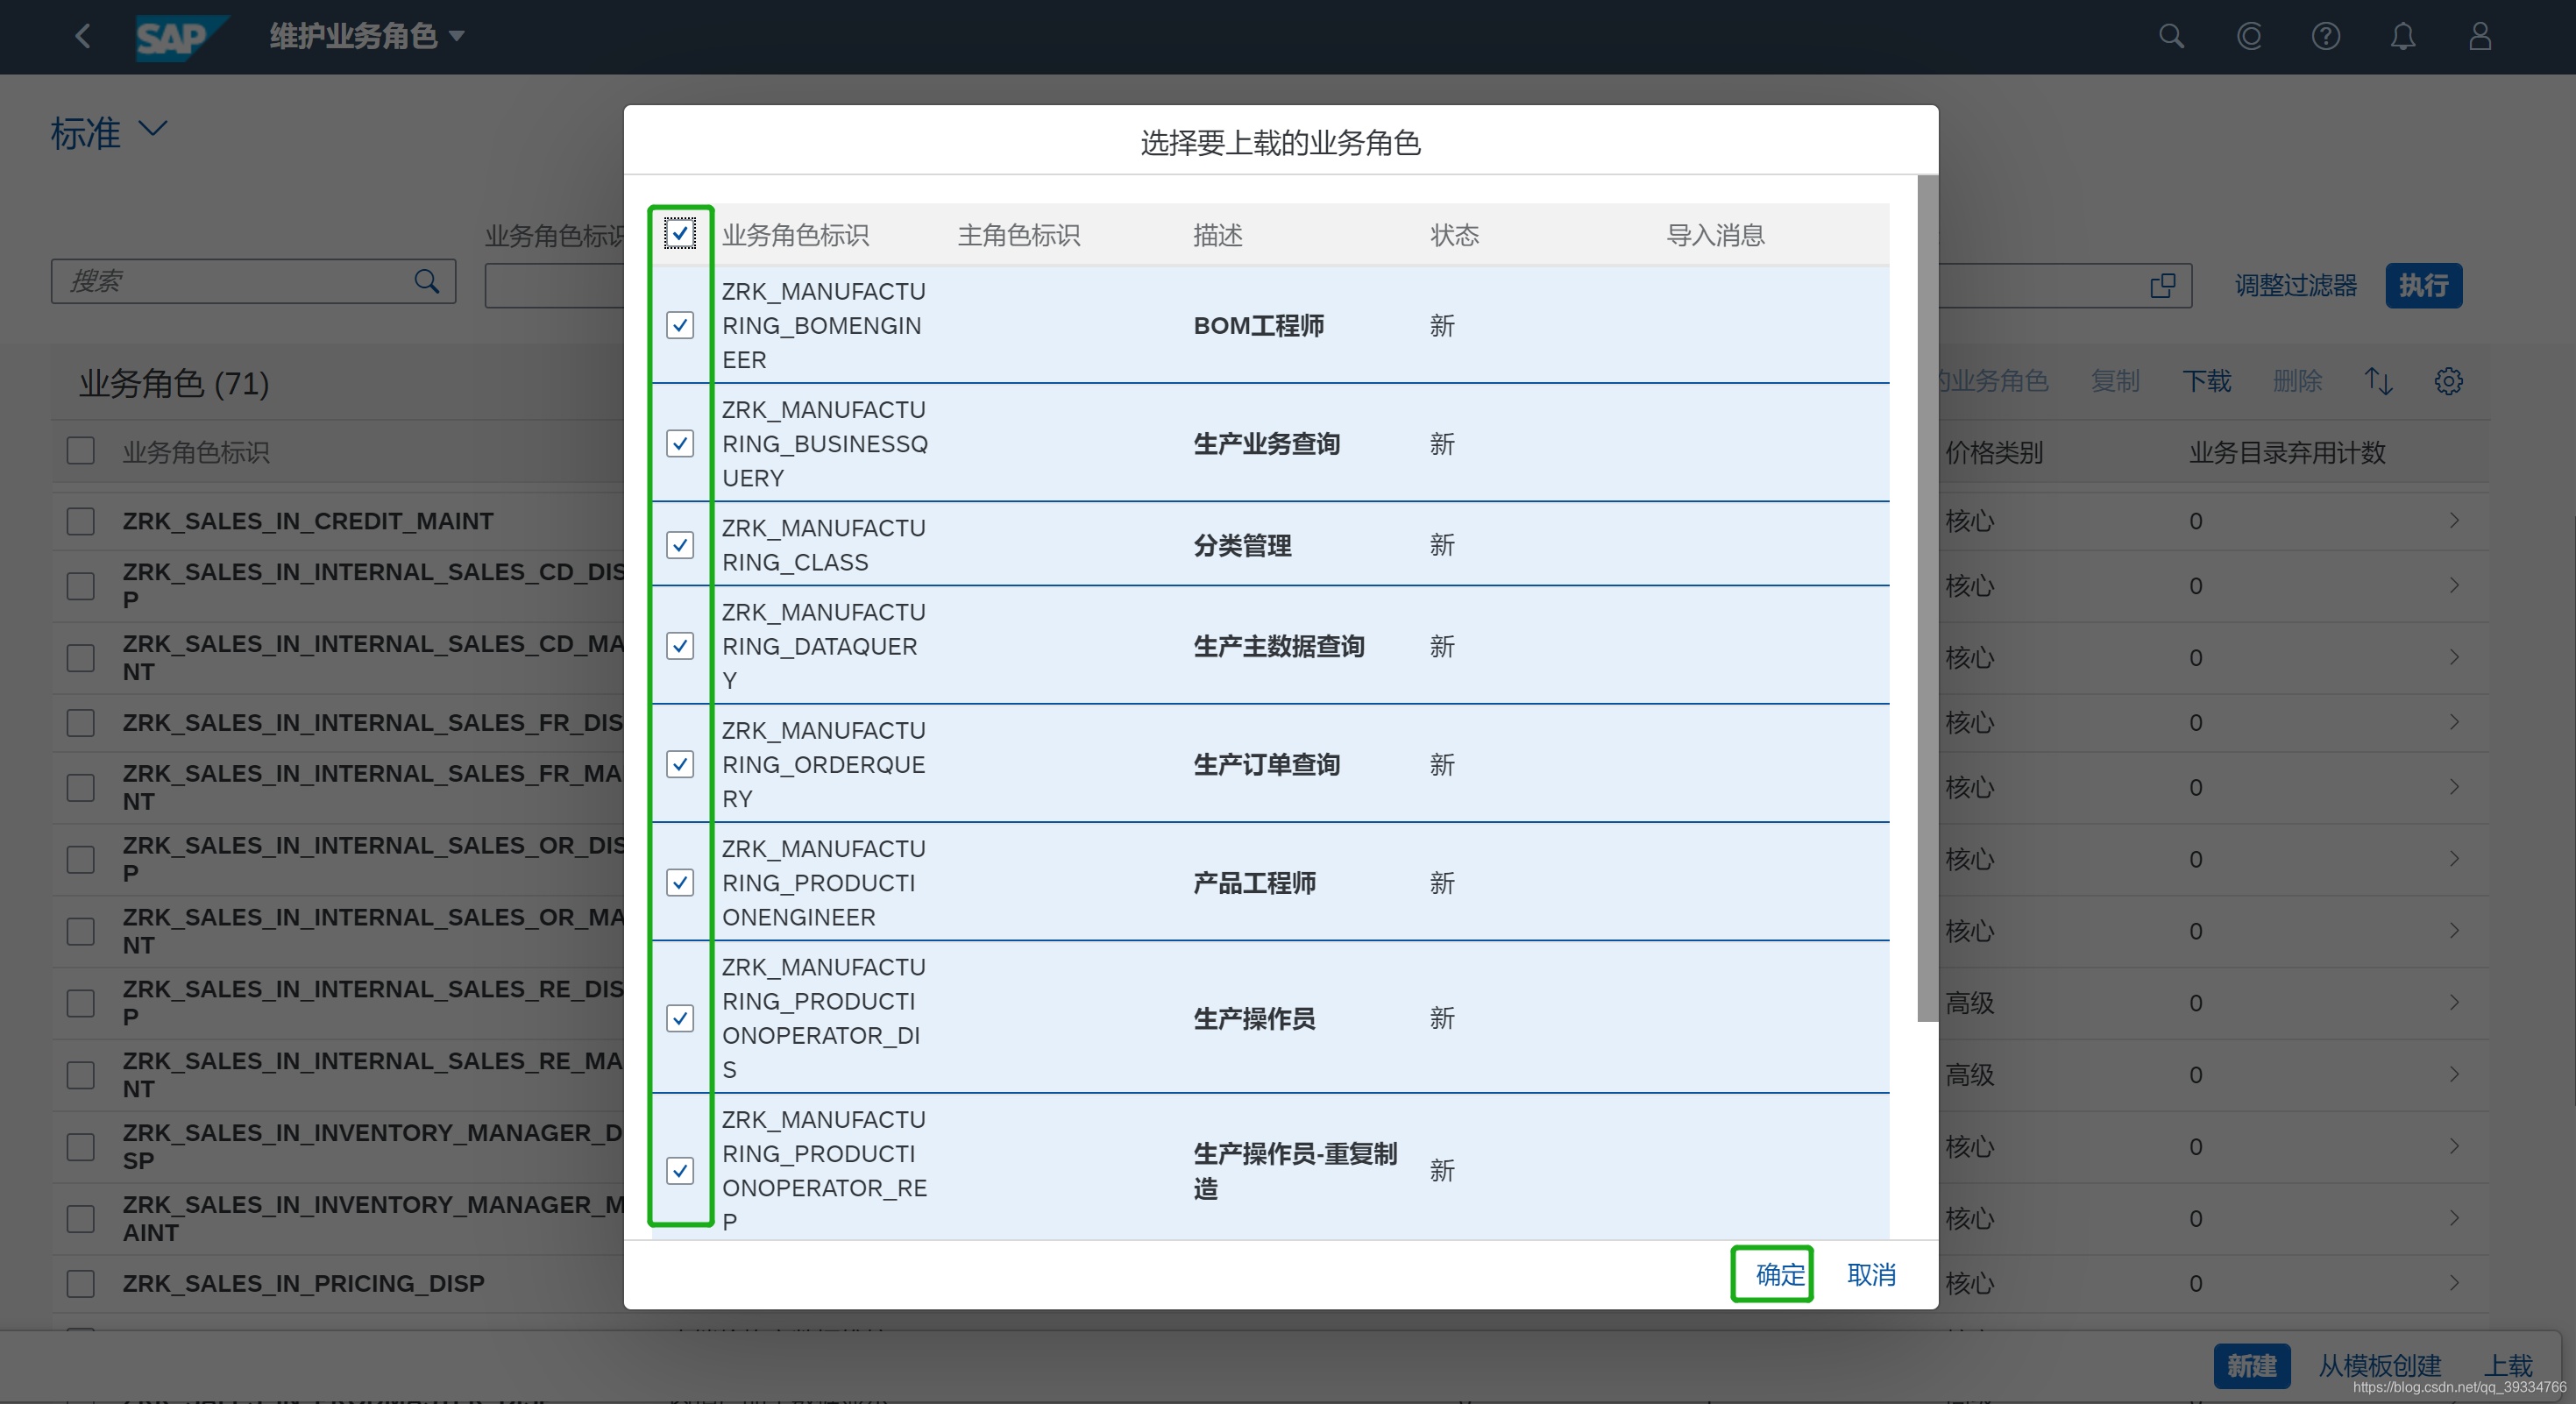Open the help question mark icon
Viewport: 2576px width, 1404px height.
2325,37
